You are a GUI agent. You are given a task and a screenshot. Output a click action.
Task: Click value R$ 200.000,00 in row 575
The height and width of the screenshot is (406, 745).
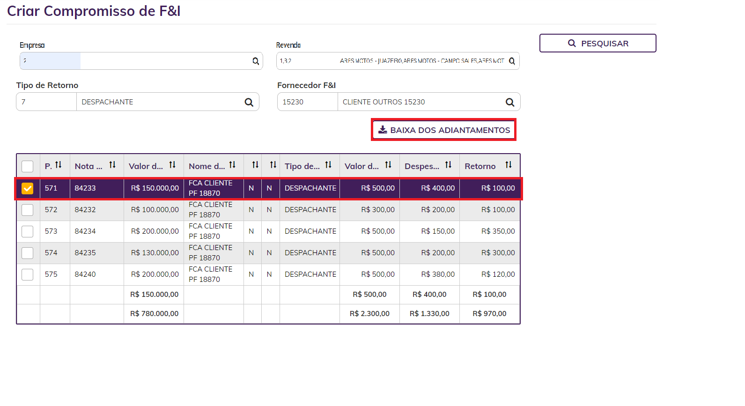155,274
